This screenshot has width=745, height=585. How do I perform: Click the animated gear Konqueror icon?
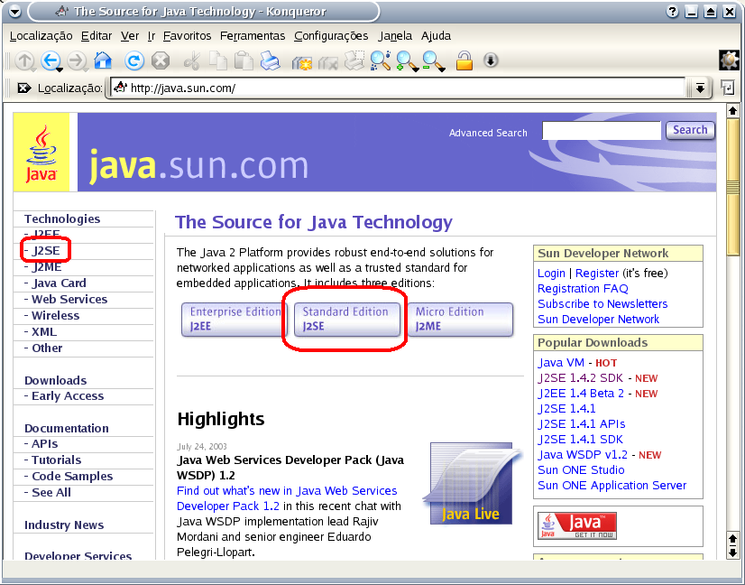(x=730, y=60)
